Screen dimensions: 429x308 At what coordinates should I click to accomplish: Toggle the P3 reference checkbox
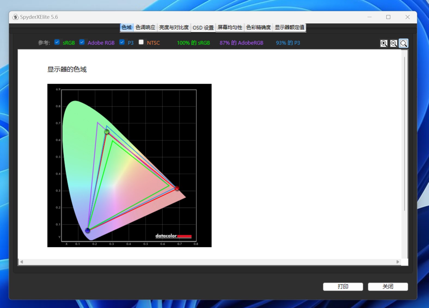click(122, 42)
